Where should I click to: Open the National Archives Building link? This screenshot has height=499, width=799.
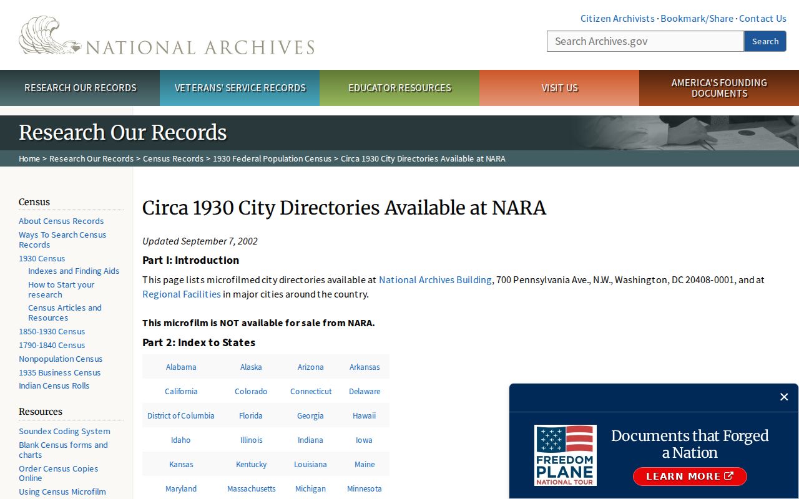[435, 280]
